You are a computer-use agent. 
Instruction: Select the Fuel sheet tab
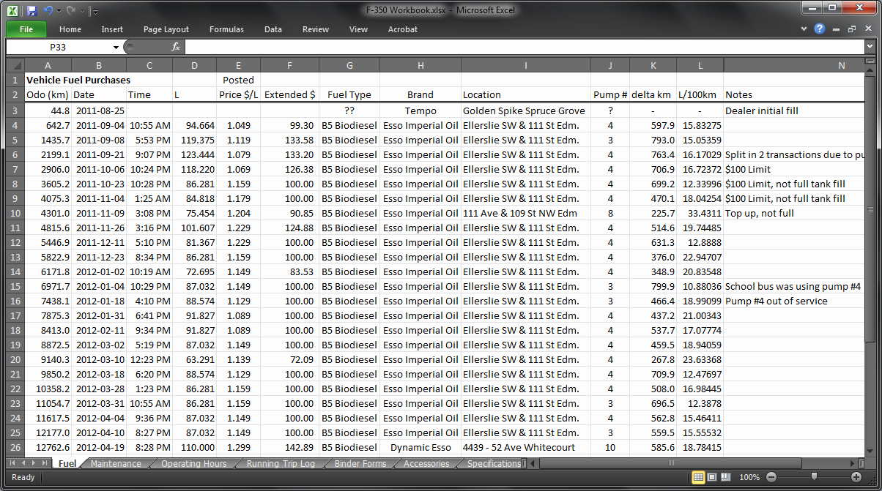[x=67, y=464]
